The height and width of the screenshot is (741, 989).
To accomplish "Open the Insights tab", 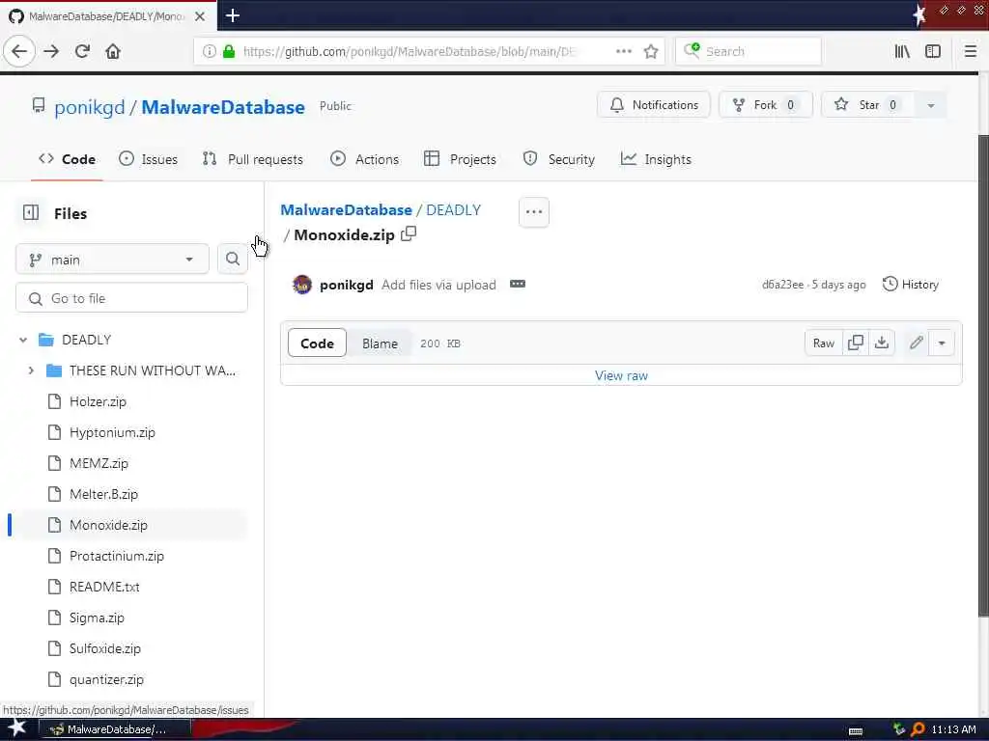I will click(x=656, y=159).
